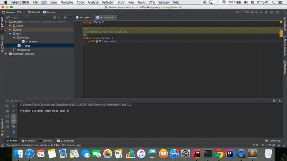This screenshot has width=287, height=161.
Task: Click the yellow warning marker in error stripe
Action: (x=281, y=34)
